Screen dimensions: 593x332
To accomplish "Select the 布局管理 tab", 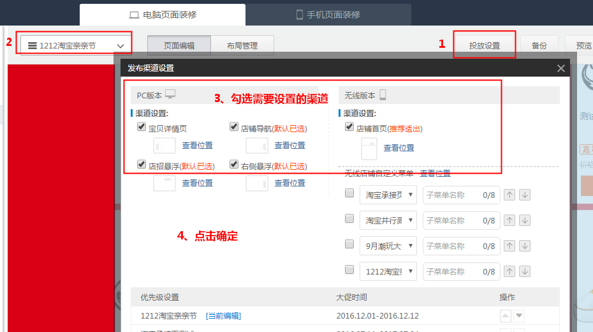I will tap(242, 45).
